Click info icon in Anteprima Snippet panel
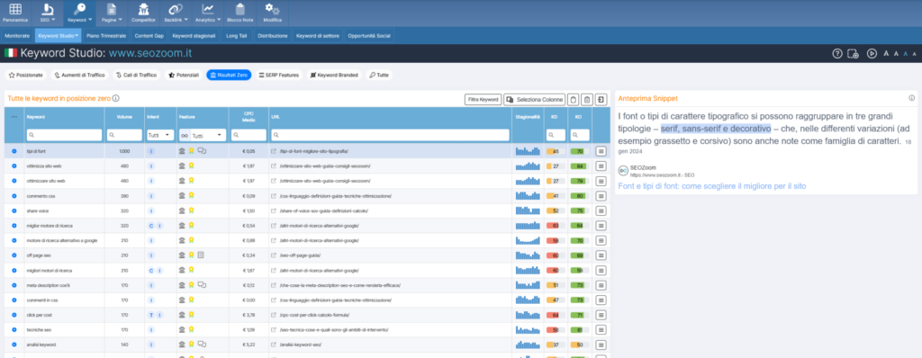The image size is (922, 358). pyautogui.click(x=911, y=98)
